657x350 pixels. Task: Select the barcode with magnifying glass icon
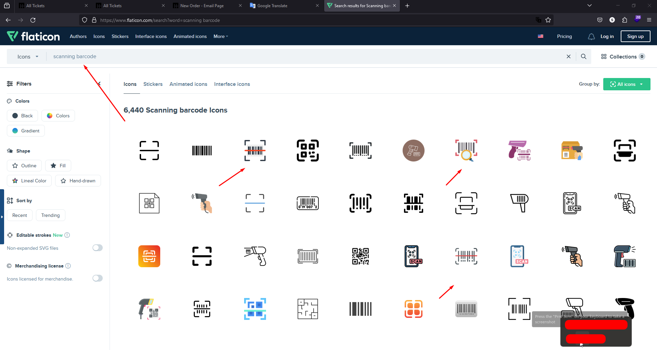tap(466, 151)
